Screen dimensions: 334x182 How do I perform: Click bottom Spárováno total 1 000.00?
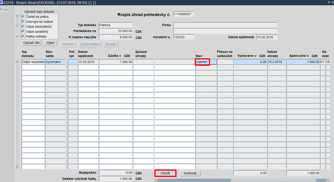click(303, 173)
